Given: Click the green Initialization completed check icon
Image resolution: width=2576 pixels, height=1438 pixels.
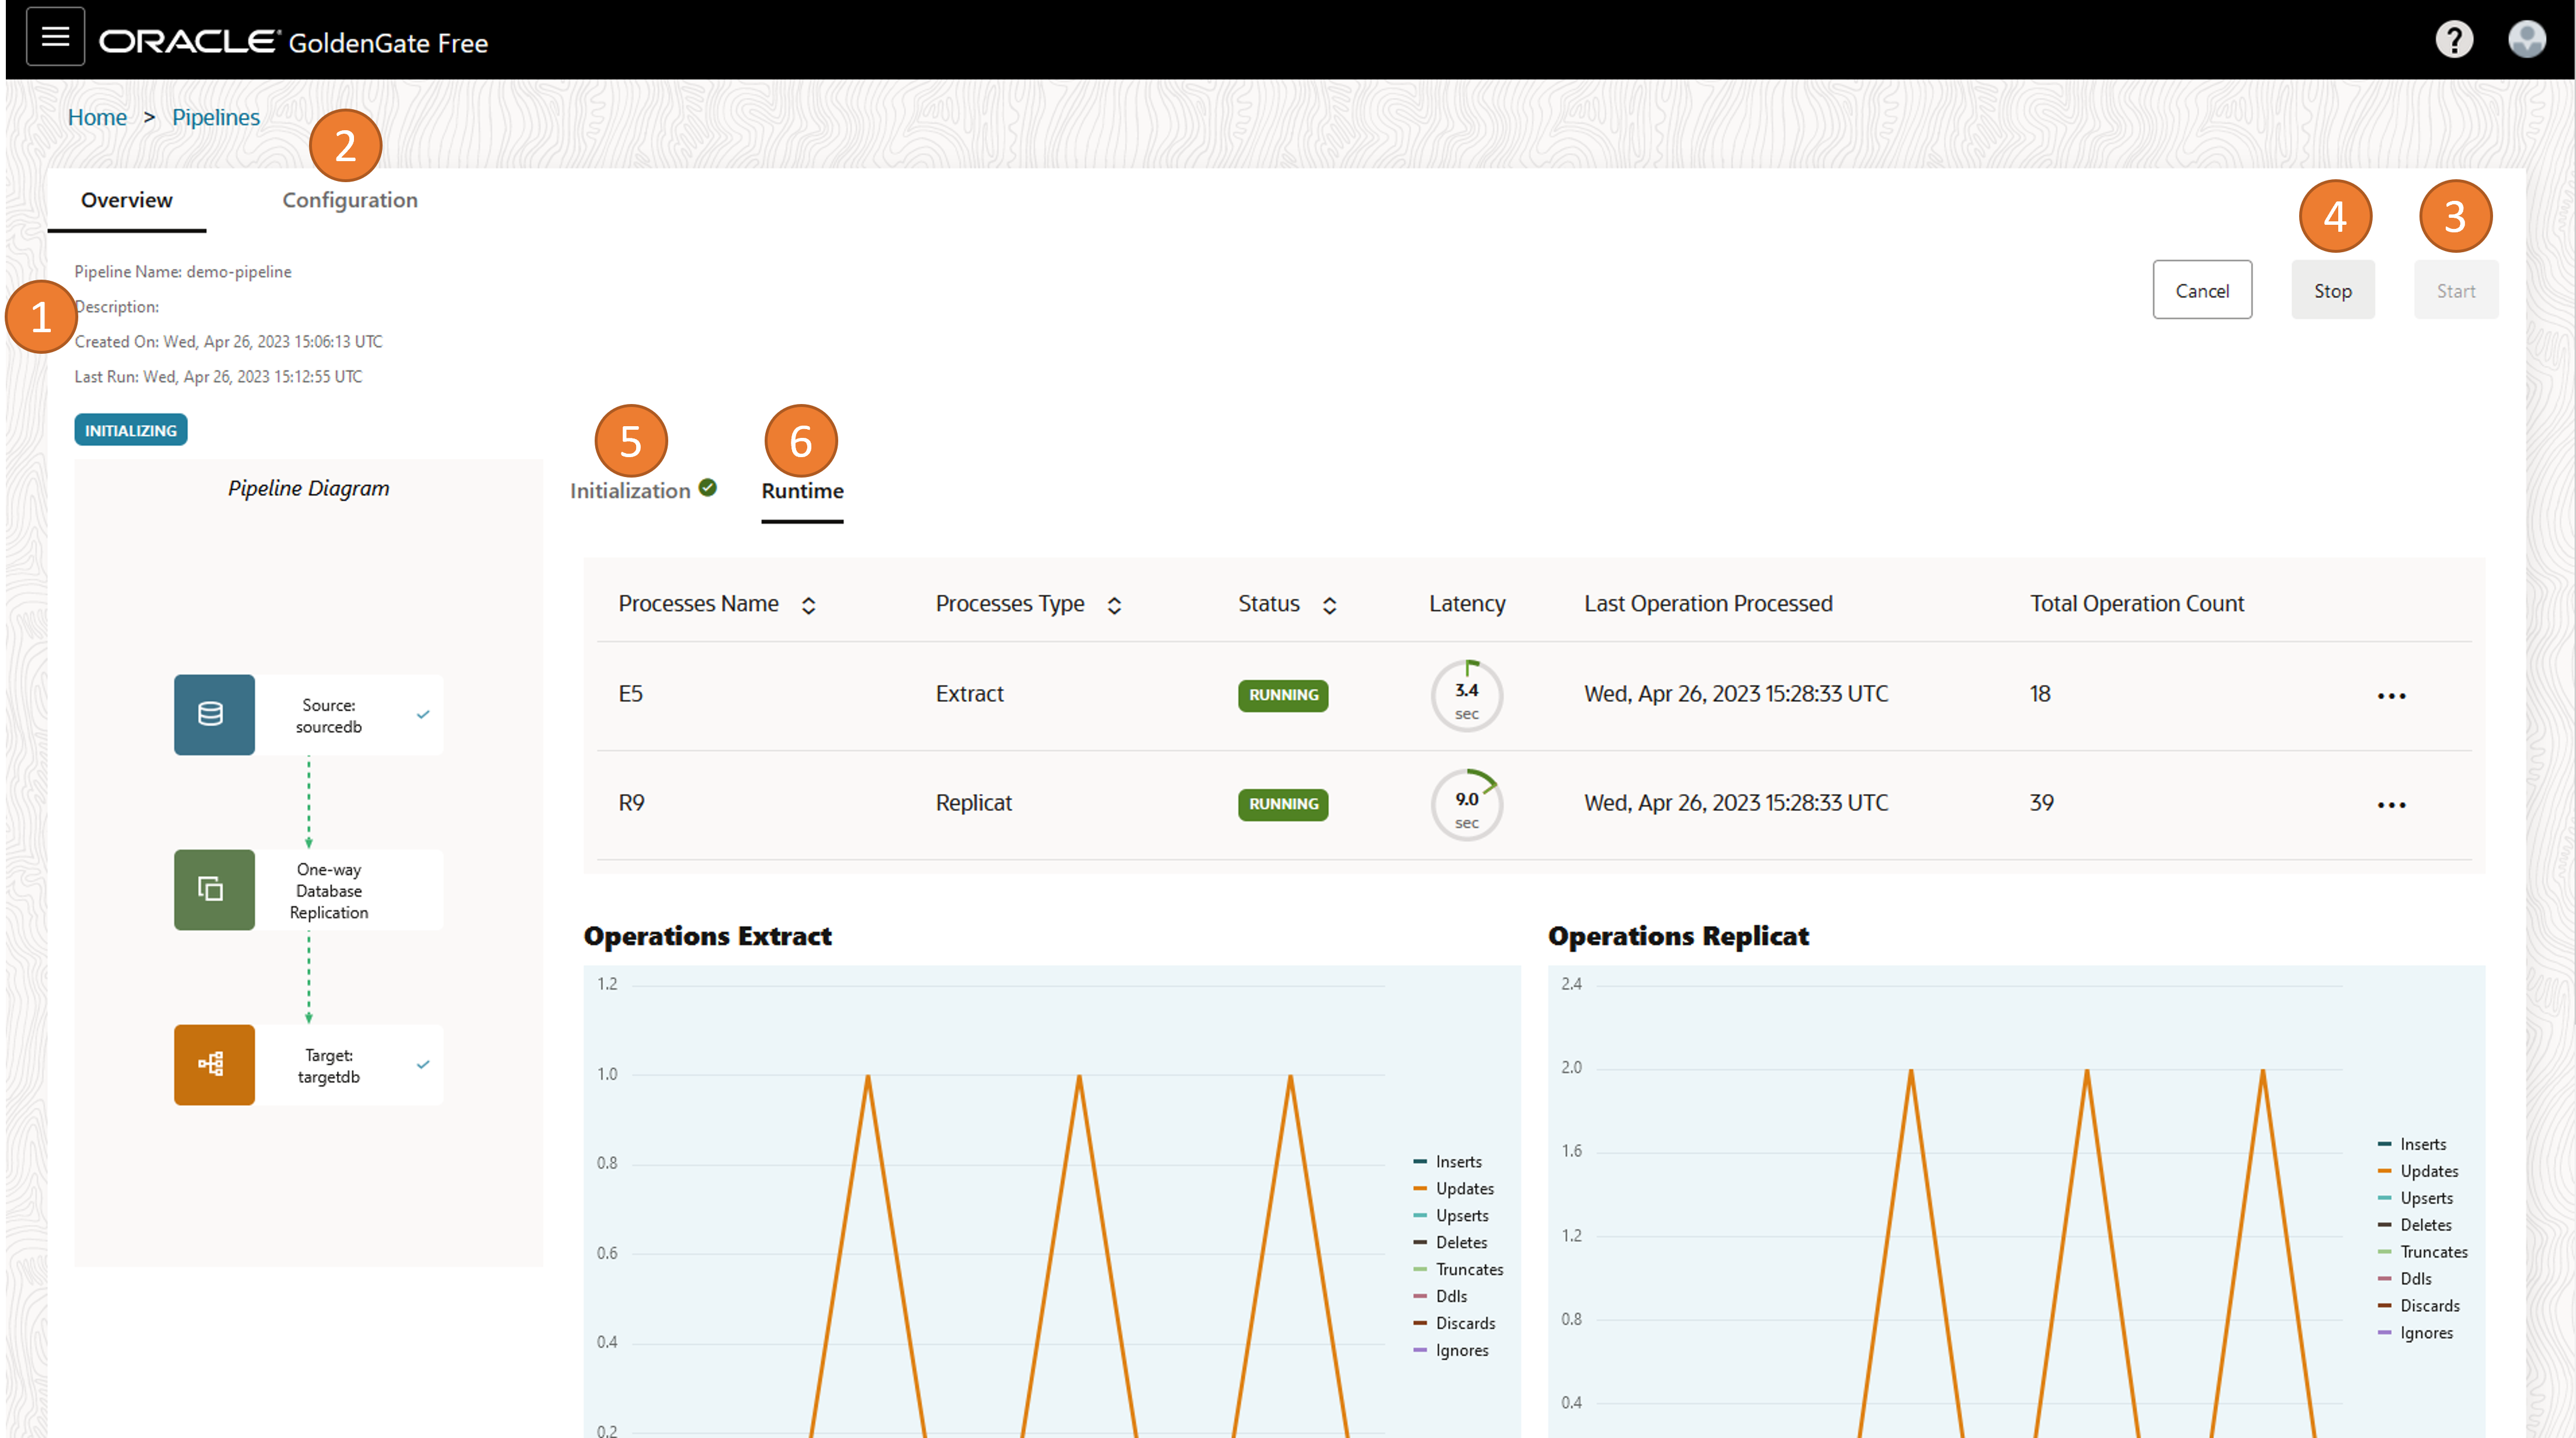Looking at the screenshot, I should click(x=708, y=488).
